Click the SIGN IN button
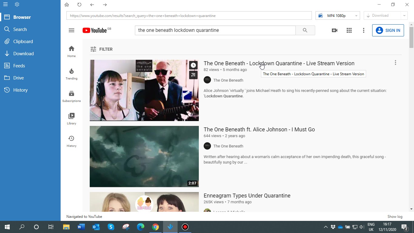The height and width of the screenshot is (233, 414). coord(388,30)
